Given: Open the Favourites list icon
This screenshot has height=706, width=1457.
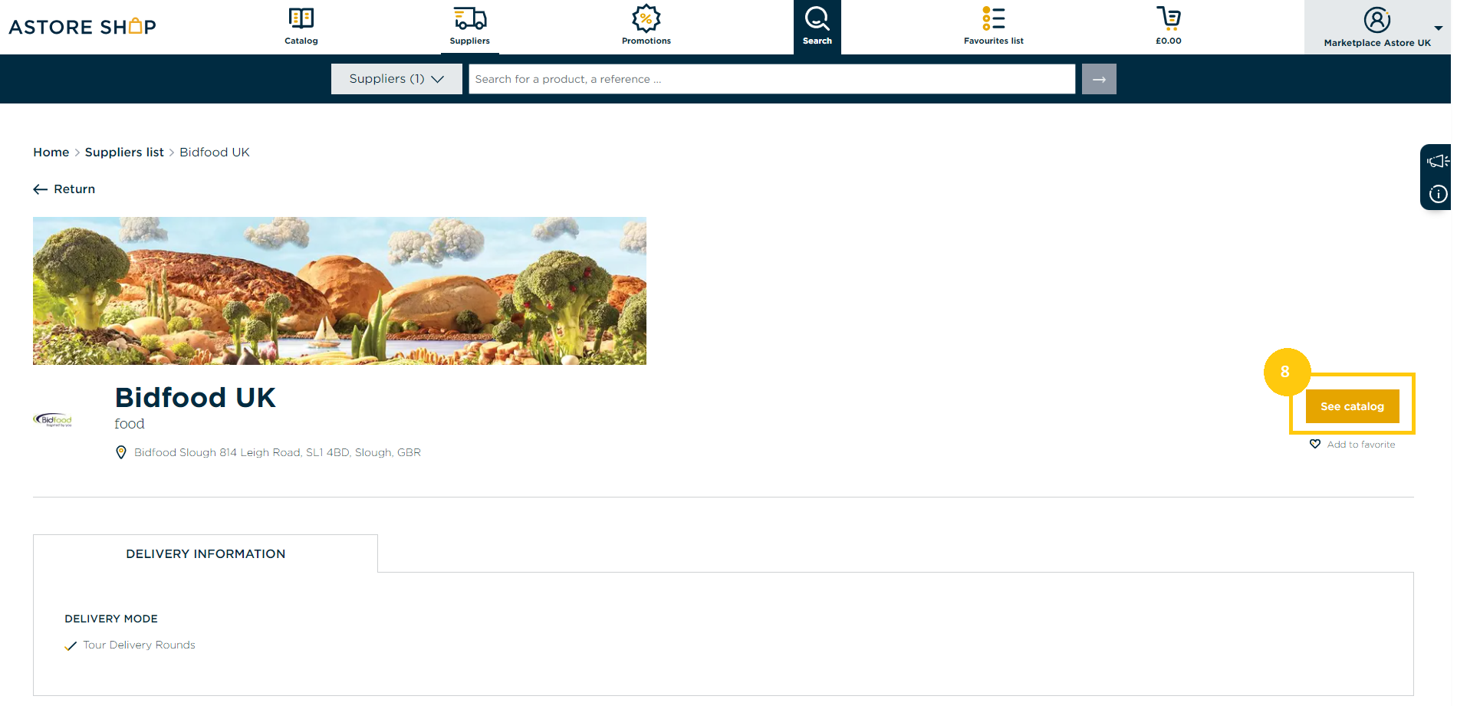Looking at the screenshot, I should click(x=993, y=18).
